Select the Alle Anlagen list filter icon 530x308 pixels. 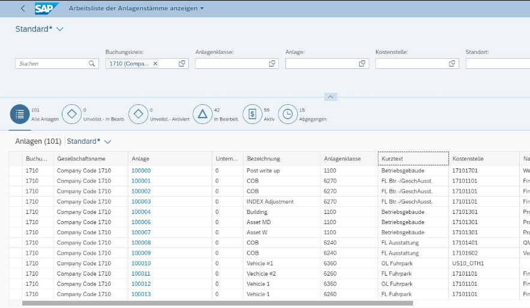click(x=20, y=114)
